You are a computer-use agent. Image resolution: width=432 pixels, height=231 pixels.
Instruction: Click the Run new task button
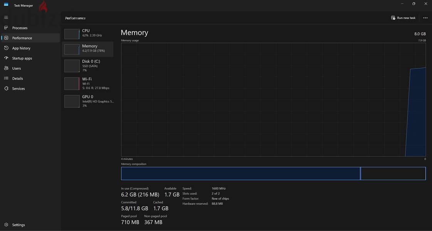click(403, 18)
